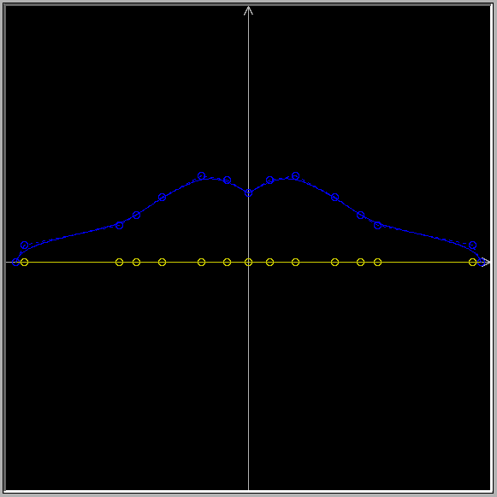Screen dimensions: 497x497
Task: Pick blue point immediately left of the center dip
Action: pyautogui.click(x=227, y=180)
